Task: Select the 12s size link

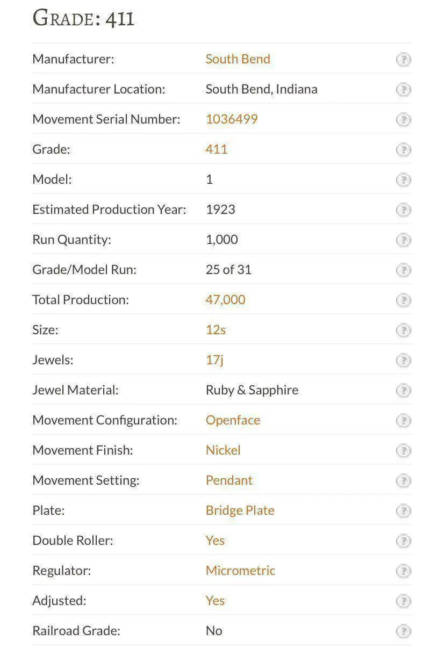Action: [x=216, y=330]
